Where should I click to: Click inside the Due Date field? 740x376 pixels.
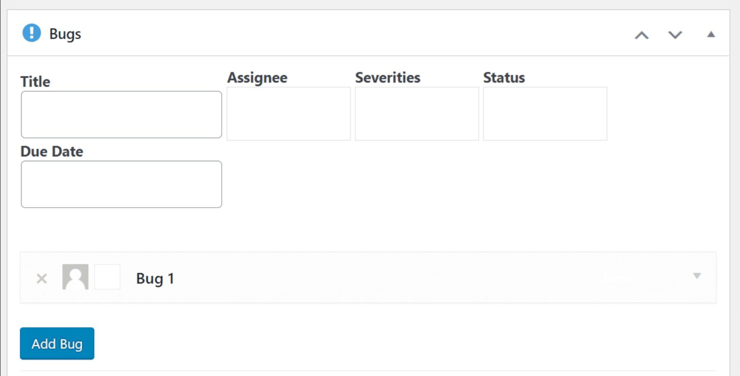[x=121, y=184]
